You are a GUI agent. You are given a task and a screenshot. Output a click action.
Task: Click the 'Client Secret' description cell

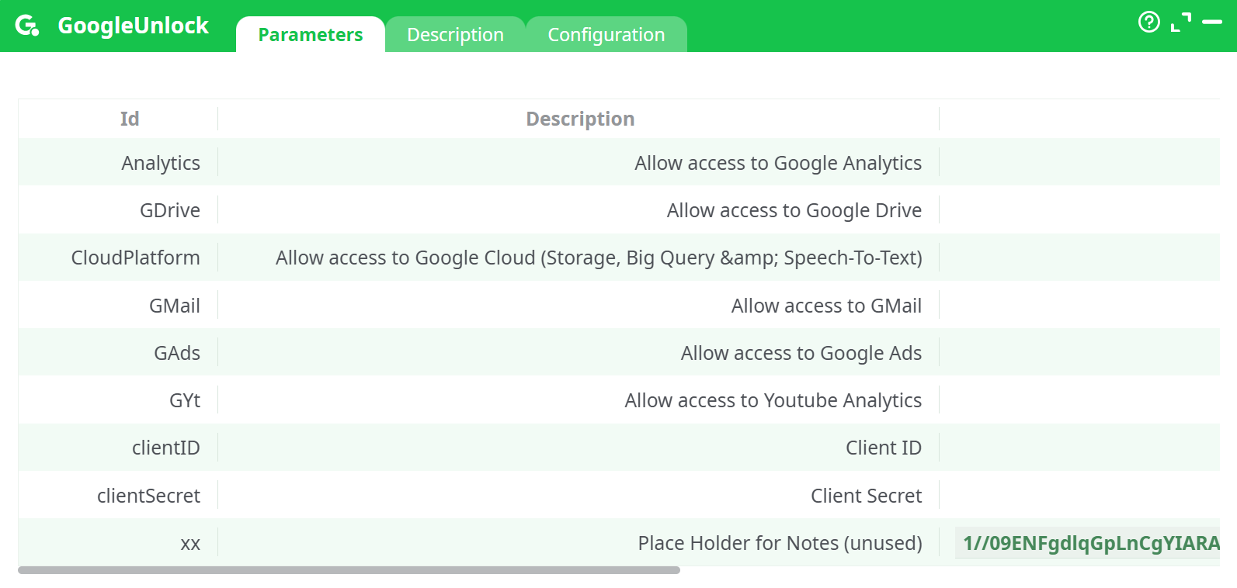867,496
